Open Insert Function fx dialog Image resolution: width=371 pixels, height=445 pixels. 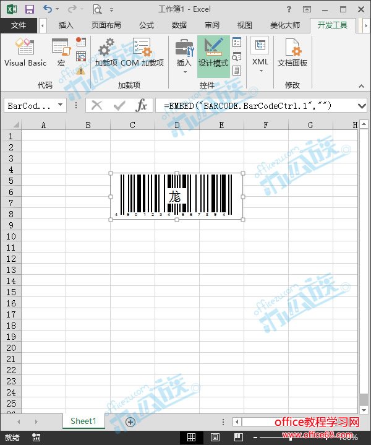(x=141, y=106)
